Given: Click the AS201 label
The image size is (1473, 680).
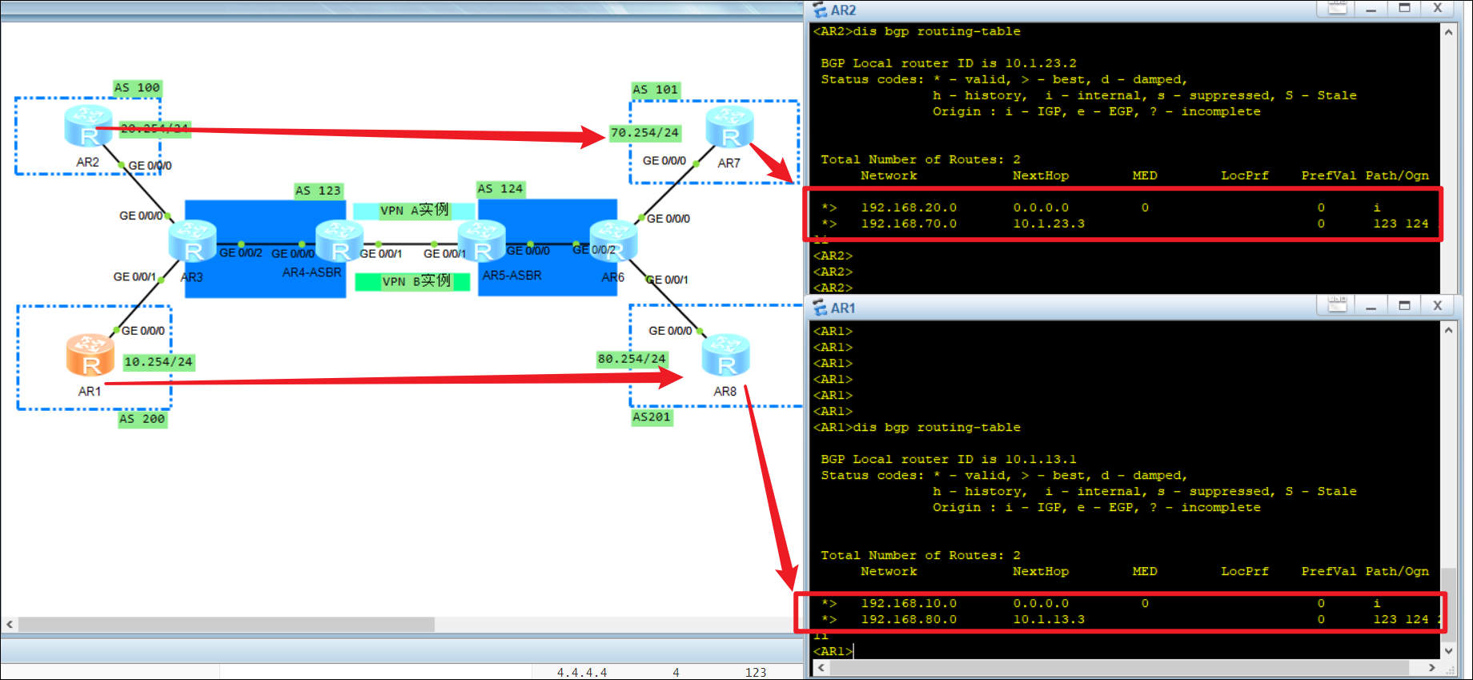Looking at the screenshot, I should point(652,416).
